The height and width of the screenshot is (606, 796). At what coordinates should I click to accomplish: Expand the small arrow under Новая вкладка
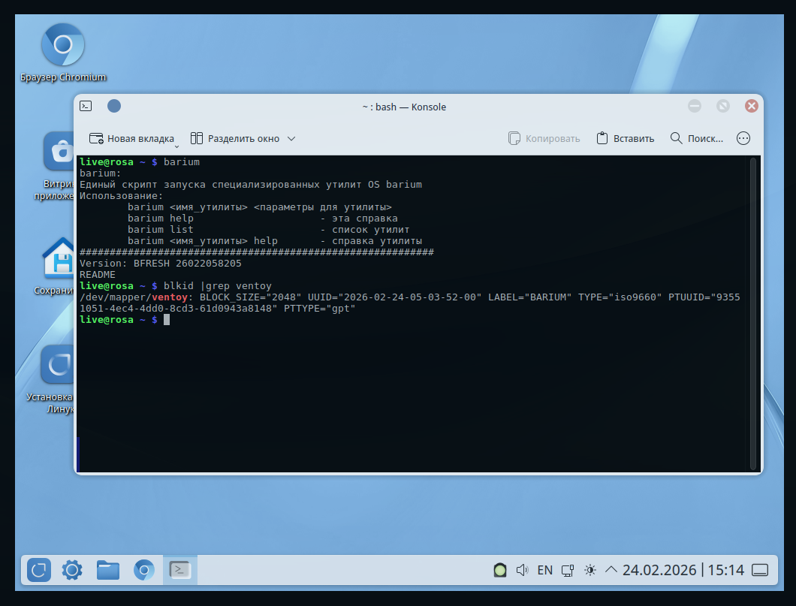click(x=176, y=145)
